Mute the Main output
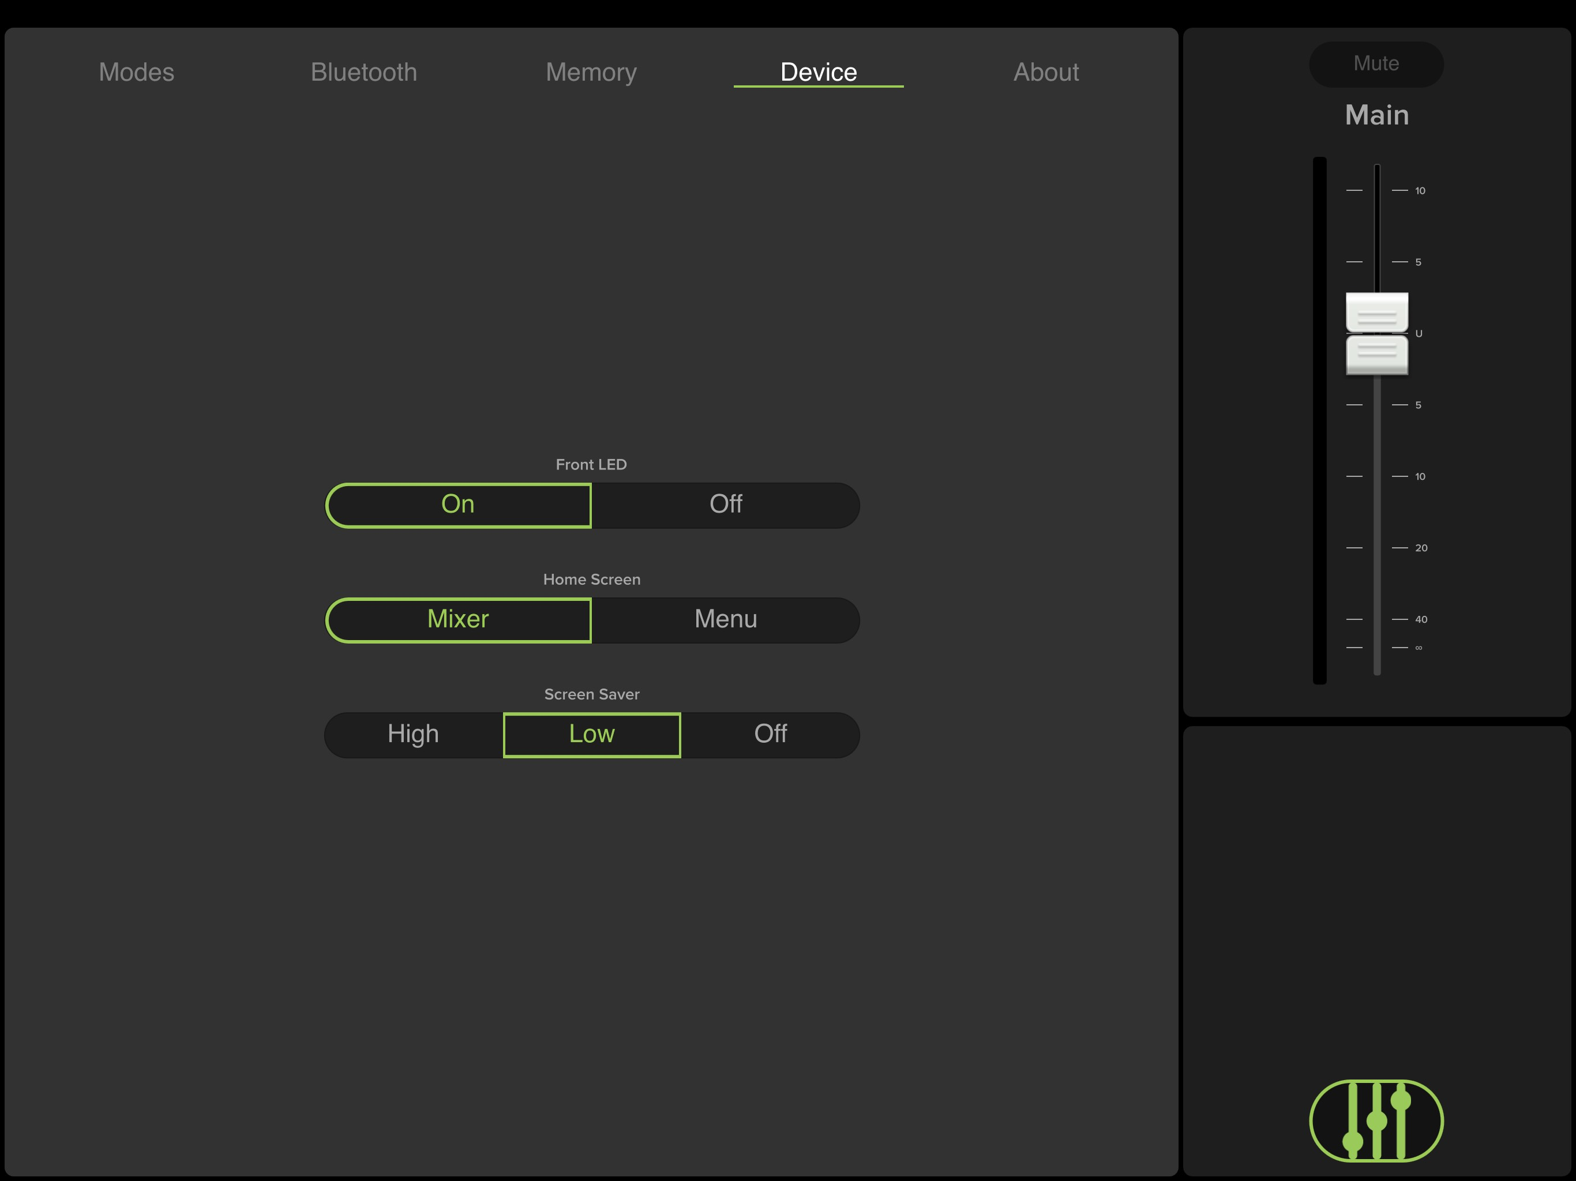The width and height of the screenshot is (1576, 1181). tap(1376, 64)
